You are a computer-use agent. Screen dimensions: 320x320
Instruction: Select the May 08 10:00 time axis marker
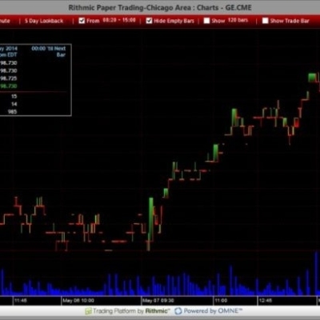click(78, 301)
